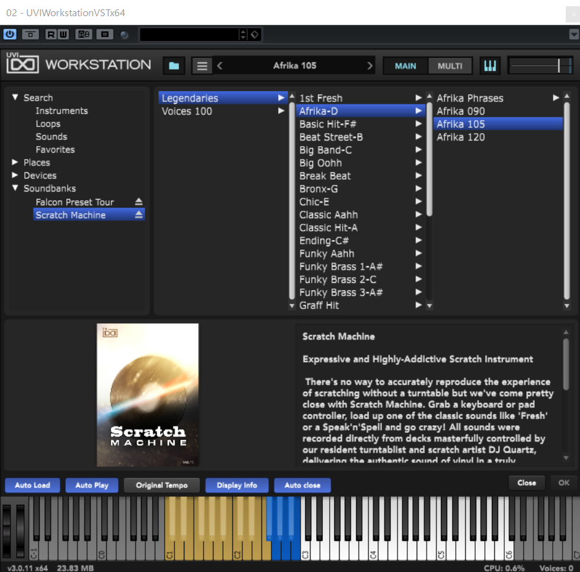The height and width of the screenshot is (572, 580).
Task: Collapse the Search tree section
Action: 15,98
